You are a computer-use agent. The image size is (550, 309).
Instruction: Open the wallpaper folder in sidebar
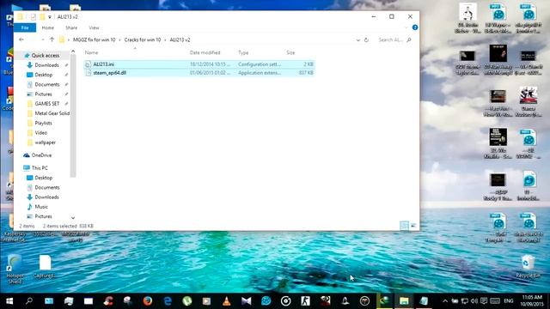point(46,142)
